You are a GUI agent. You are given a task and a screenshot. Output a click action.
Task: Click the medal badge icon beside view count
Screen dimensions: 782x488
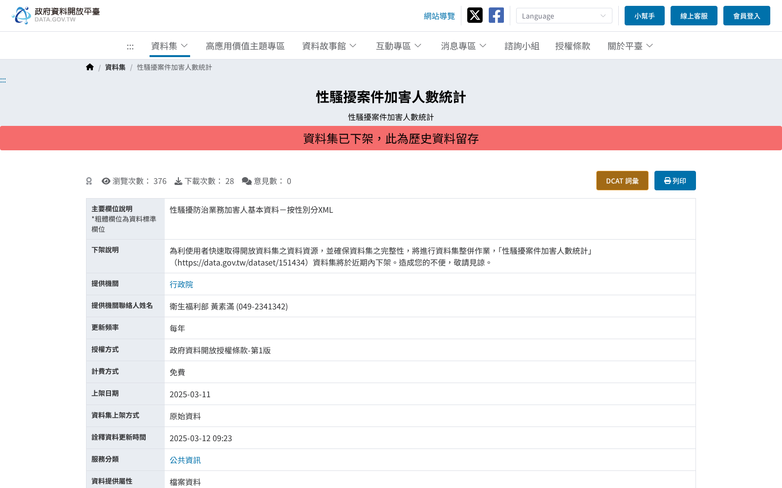89,181
